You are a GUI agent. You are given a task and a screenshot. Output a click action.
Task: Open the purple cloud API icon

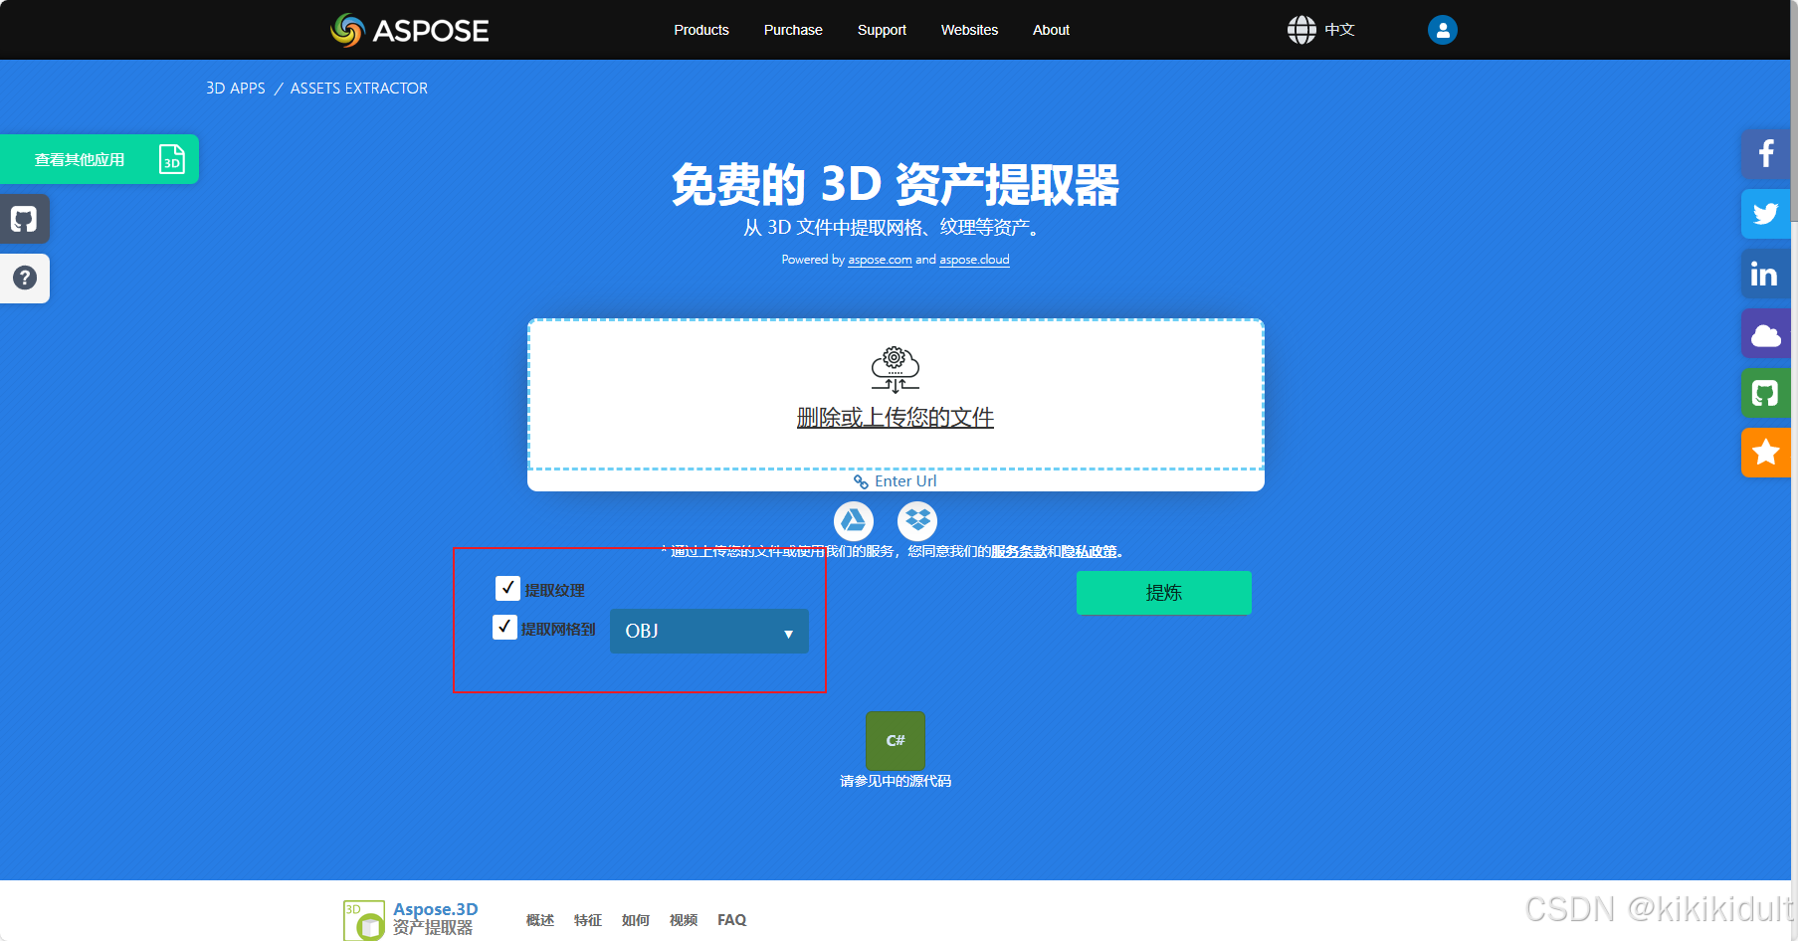click(1765, 333)
